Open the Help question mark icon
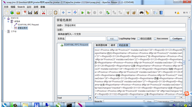Image resolution: width=192 pixels, height=107 pixels. (161, 12)
